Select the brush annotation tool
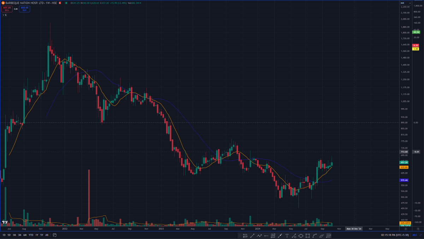Image resolution: width=424 pixels, height=239 pixels. coord(280,236)
